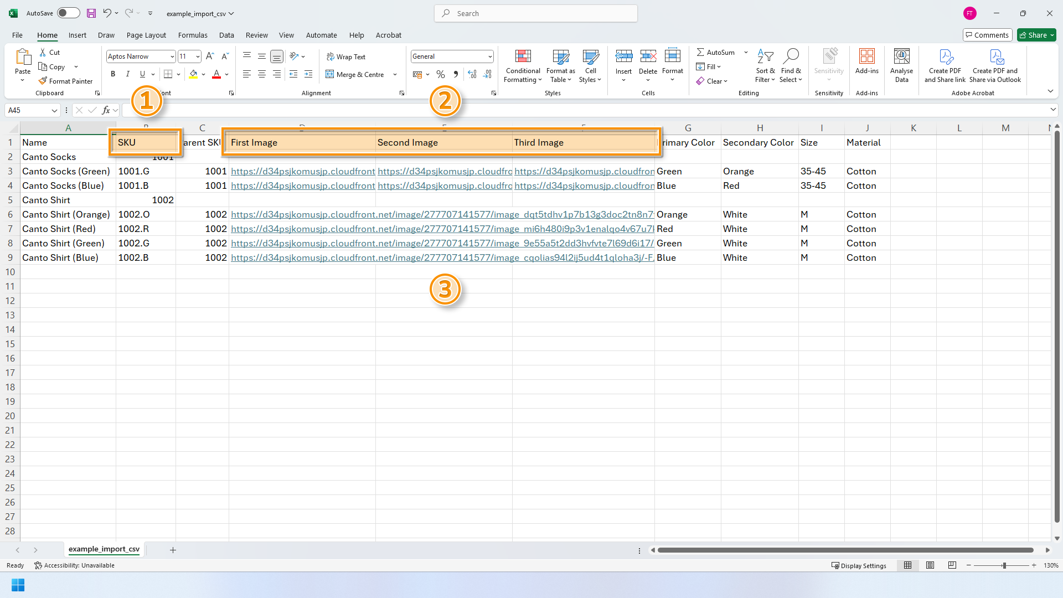Click the zoom slider handle
The height and width of the screenshot is (598, 1063).
tap(1004, 565)
